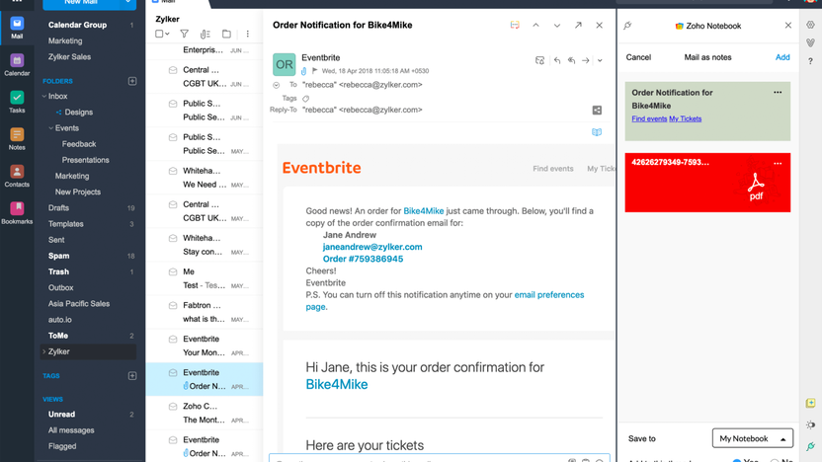The width and height of the screenshot is (822, 462).
Task: Close the Zoho Notebook panel
Action: [x=788, y=25]
